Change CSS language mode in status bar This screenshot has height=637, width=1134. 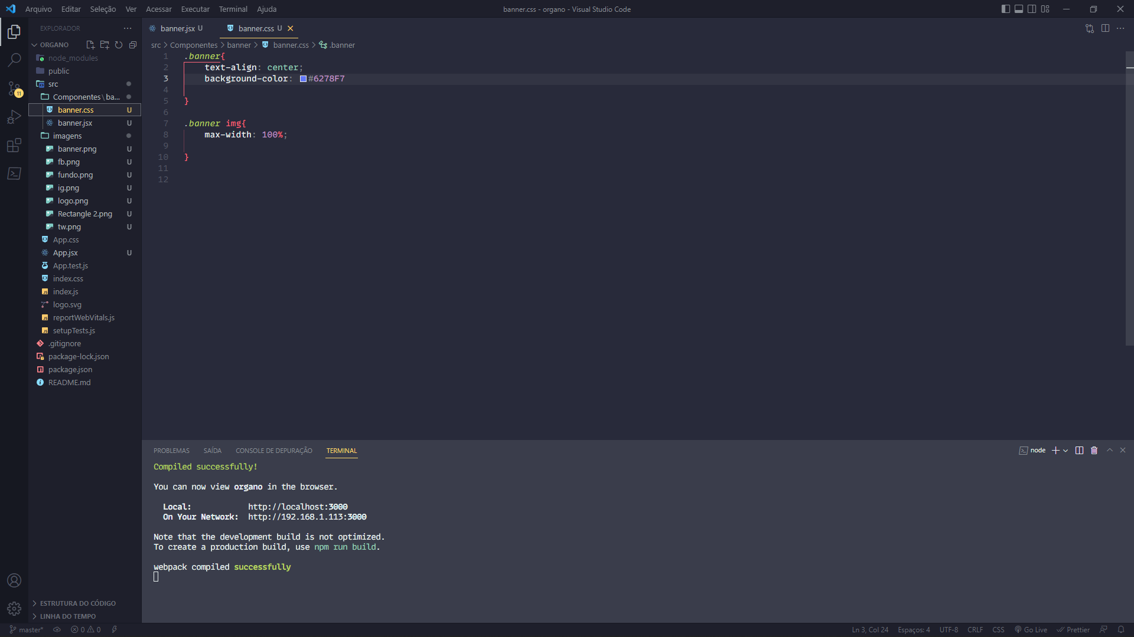(x=998, y=629)
